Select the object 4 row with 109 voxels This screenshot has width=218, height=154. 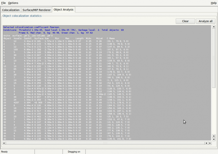pos(55,50)
